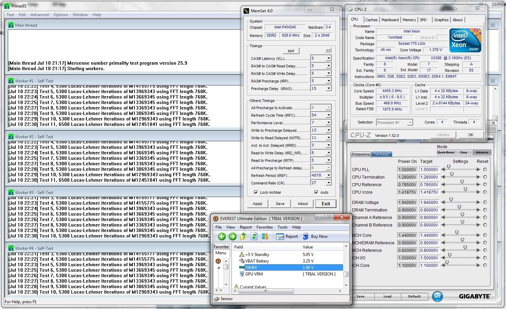The image size is (506, 309).
Task: Click the +5 V Standby warning icon
Action: tap(242, 254)
